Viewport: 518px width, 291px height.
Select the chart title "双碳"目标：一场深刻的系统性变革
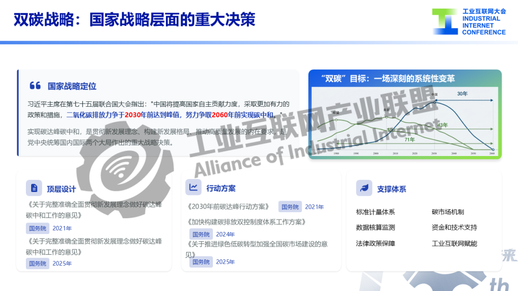tap(388, 78)
